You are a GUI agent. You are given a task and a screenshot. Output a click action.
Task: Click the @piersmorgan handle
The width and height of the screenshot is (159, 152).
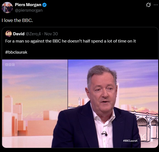29,10
